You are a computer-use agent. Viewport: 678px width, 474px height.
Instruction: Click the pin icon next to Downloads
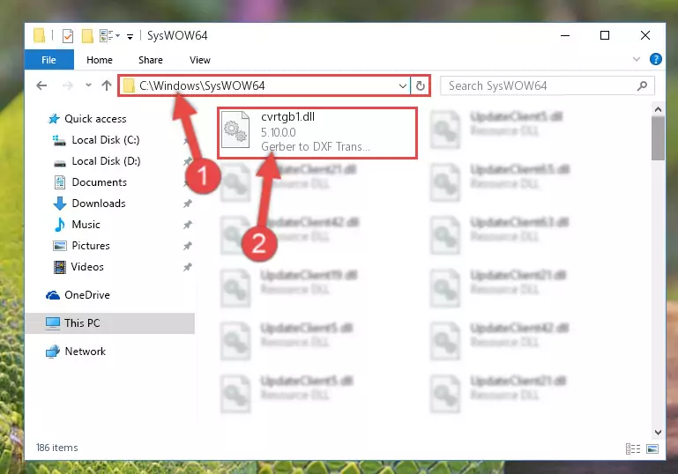tap(187, 204)
